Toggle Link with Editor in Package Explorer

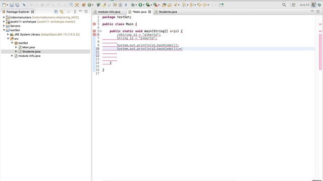[x=62, y=12]
